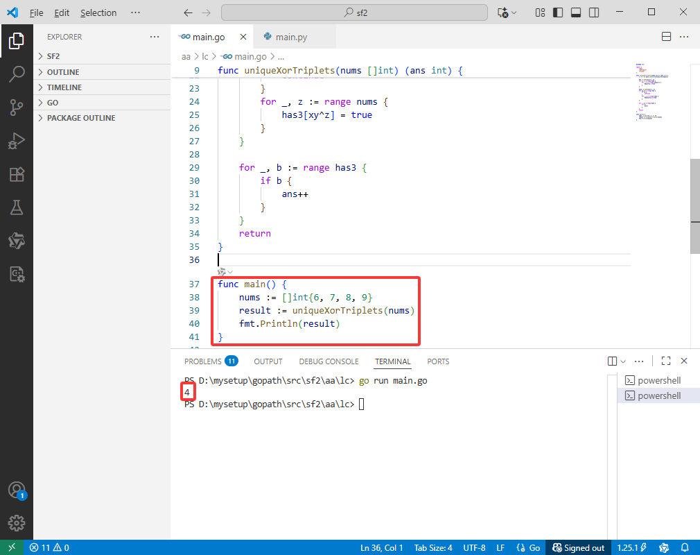Switch to the PROBLEMS panel tab
The height and width of the screenshot is (555, 700).
(x=211, y=361)
